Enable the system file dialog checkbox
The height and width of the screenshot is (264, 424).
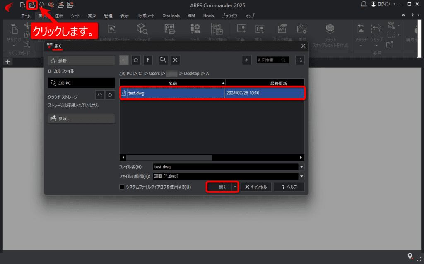(122, 187)
